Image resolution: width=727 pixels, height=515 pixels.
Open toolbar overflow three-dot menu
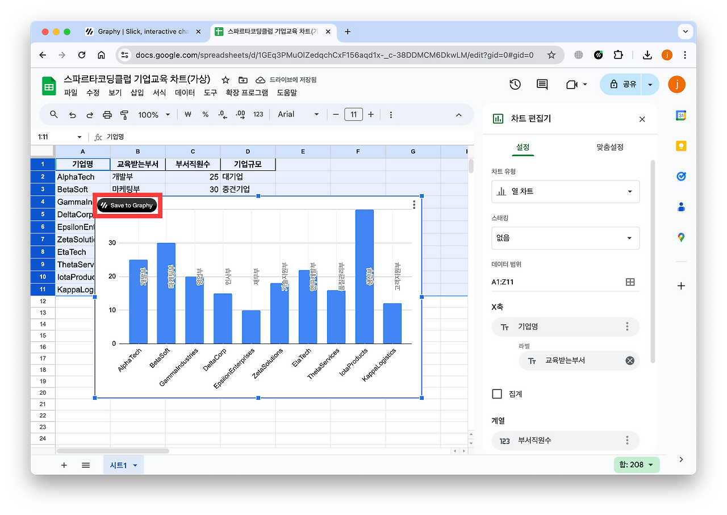coord(391,115)
